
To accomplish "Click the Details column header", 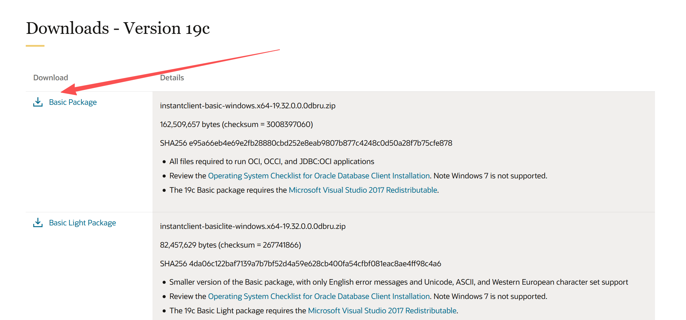I will click(x=172, y=78).
